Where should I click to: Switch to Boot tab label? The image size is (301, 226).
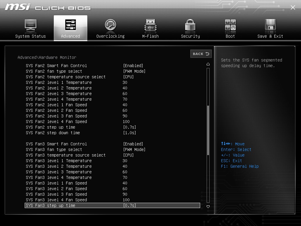tap(230, 36)
